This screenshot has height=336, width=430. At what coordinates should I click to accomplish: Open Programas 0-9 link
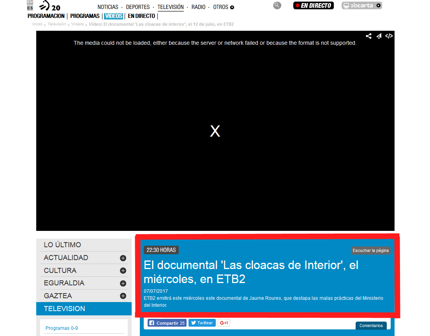tap(62, 328)
